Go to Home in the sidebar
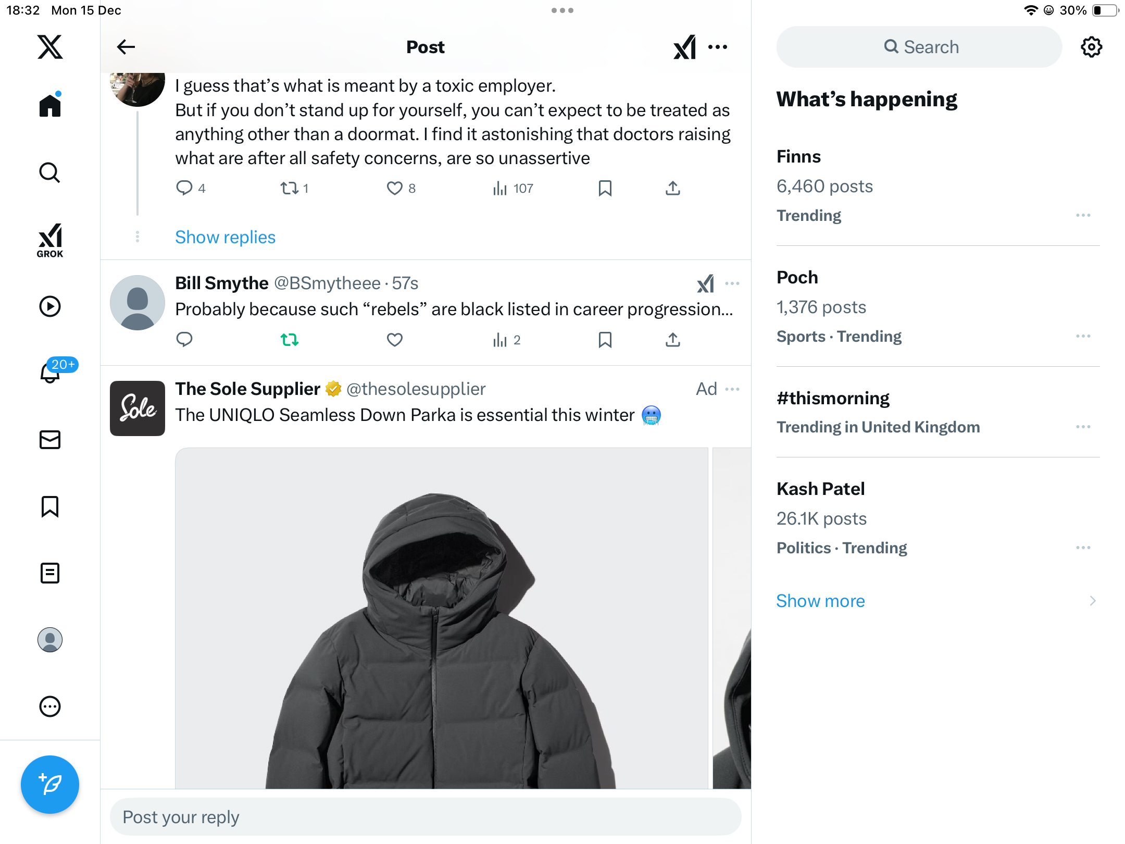 point(50,106)
